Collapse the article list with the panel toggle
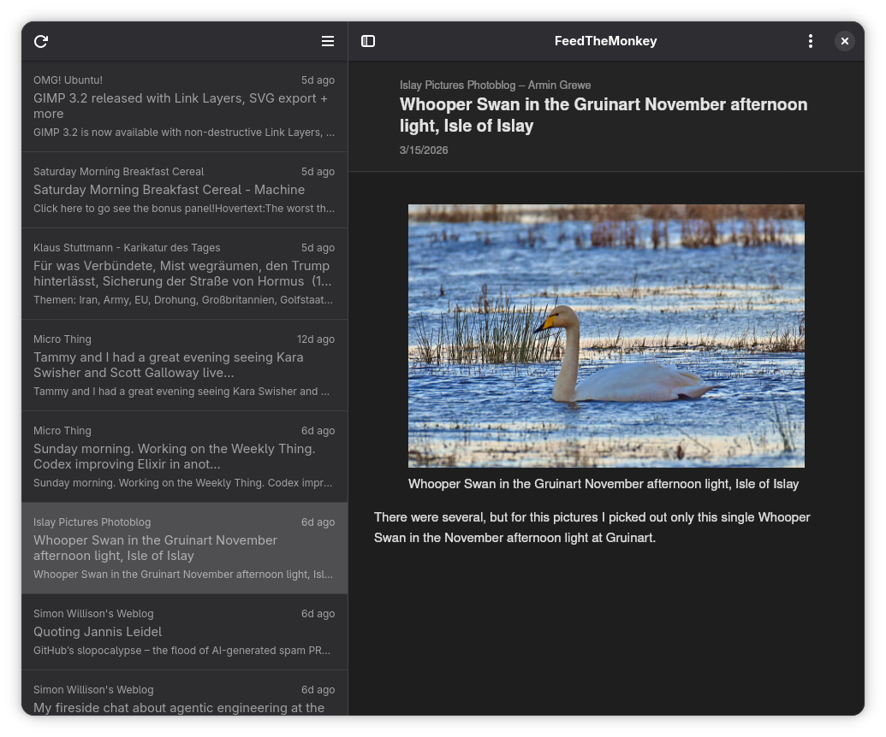The height and width of the screenshot is (737, 886). tap(368, 41)
